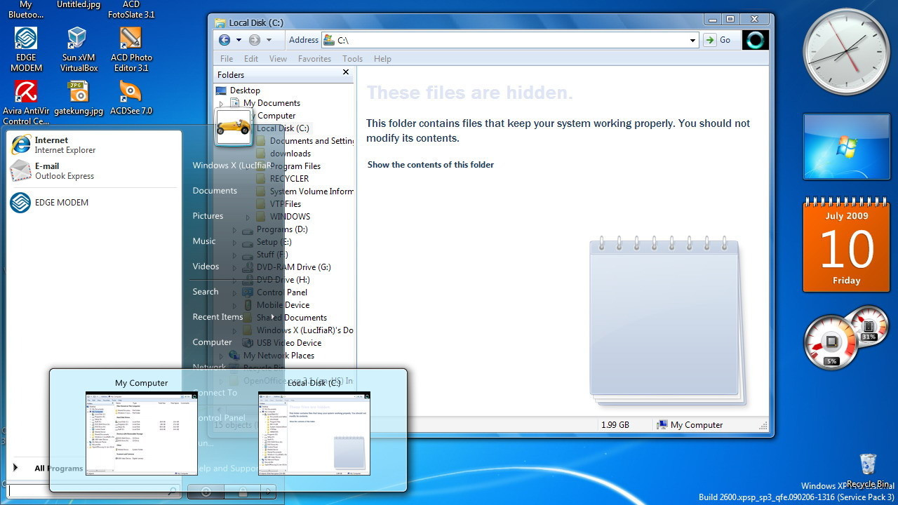Screen dimensions: 898x505
Task: Launch ACDSee 7.0 from desktop
Action: click(130, 93)
